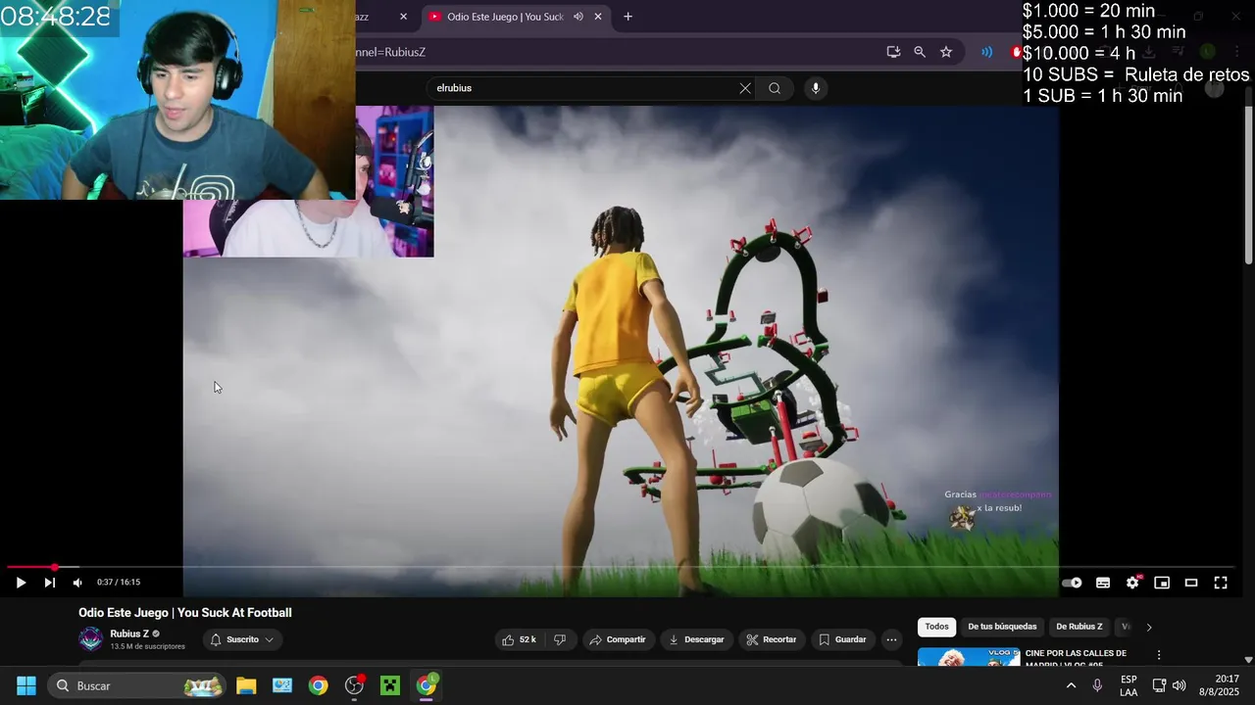1255x705 pixels.
Task: Toggle theater mode
Action: (x=1191, y=583)
